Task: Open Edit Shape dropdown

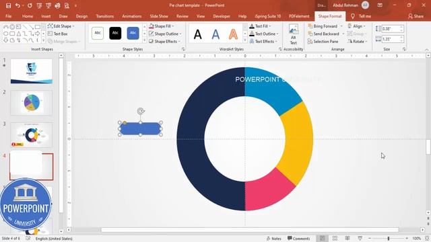Action: click(61, 26)
